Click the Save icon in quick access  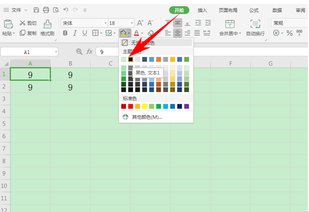click(x=36, y=10)
